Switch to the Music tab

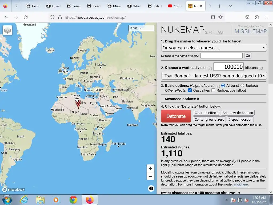click(x=114, y=6)
